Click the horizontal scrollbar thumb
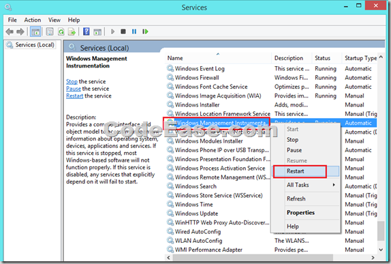391x264 pixels. pyautogui.click(x=253, y=257)
